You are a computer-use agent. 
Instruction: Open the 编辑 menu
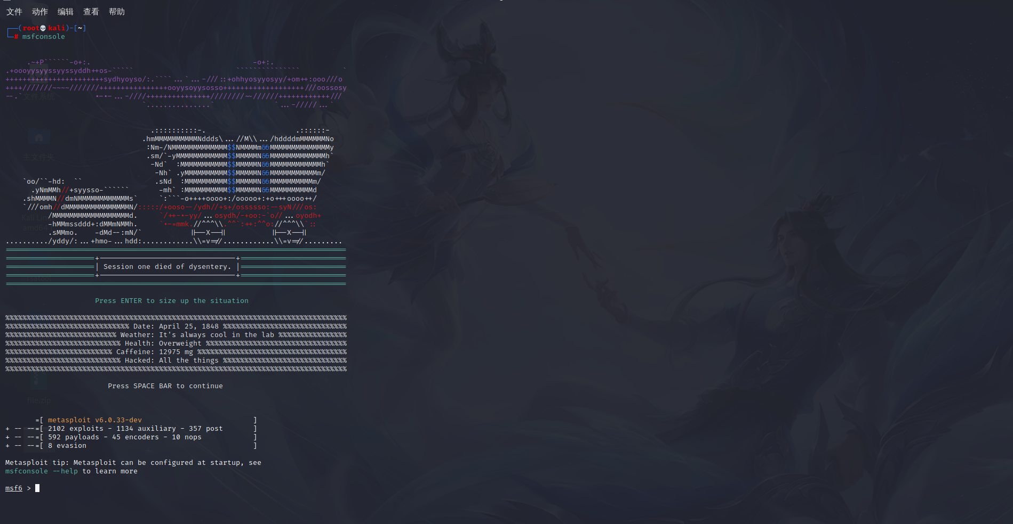click(x=66, y=12)
